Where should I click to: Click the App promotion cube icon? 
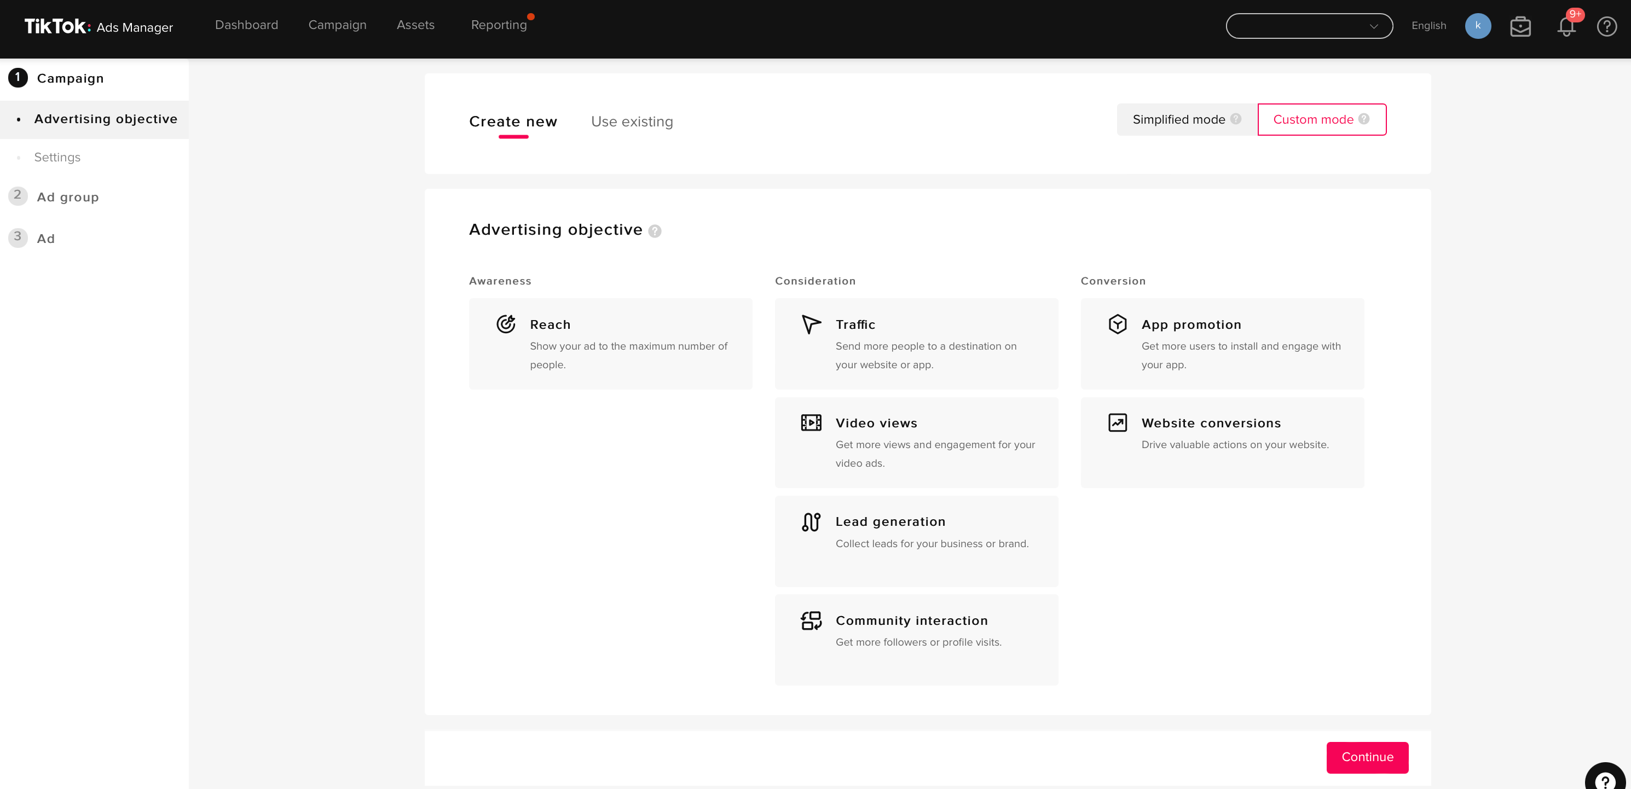1117,324
